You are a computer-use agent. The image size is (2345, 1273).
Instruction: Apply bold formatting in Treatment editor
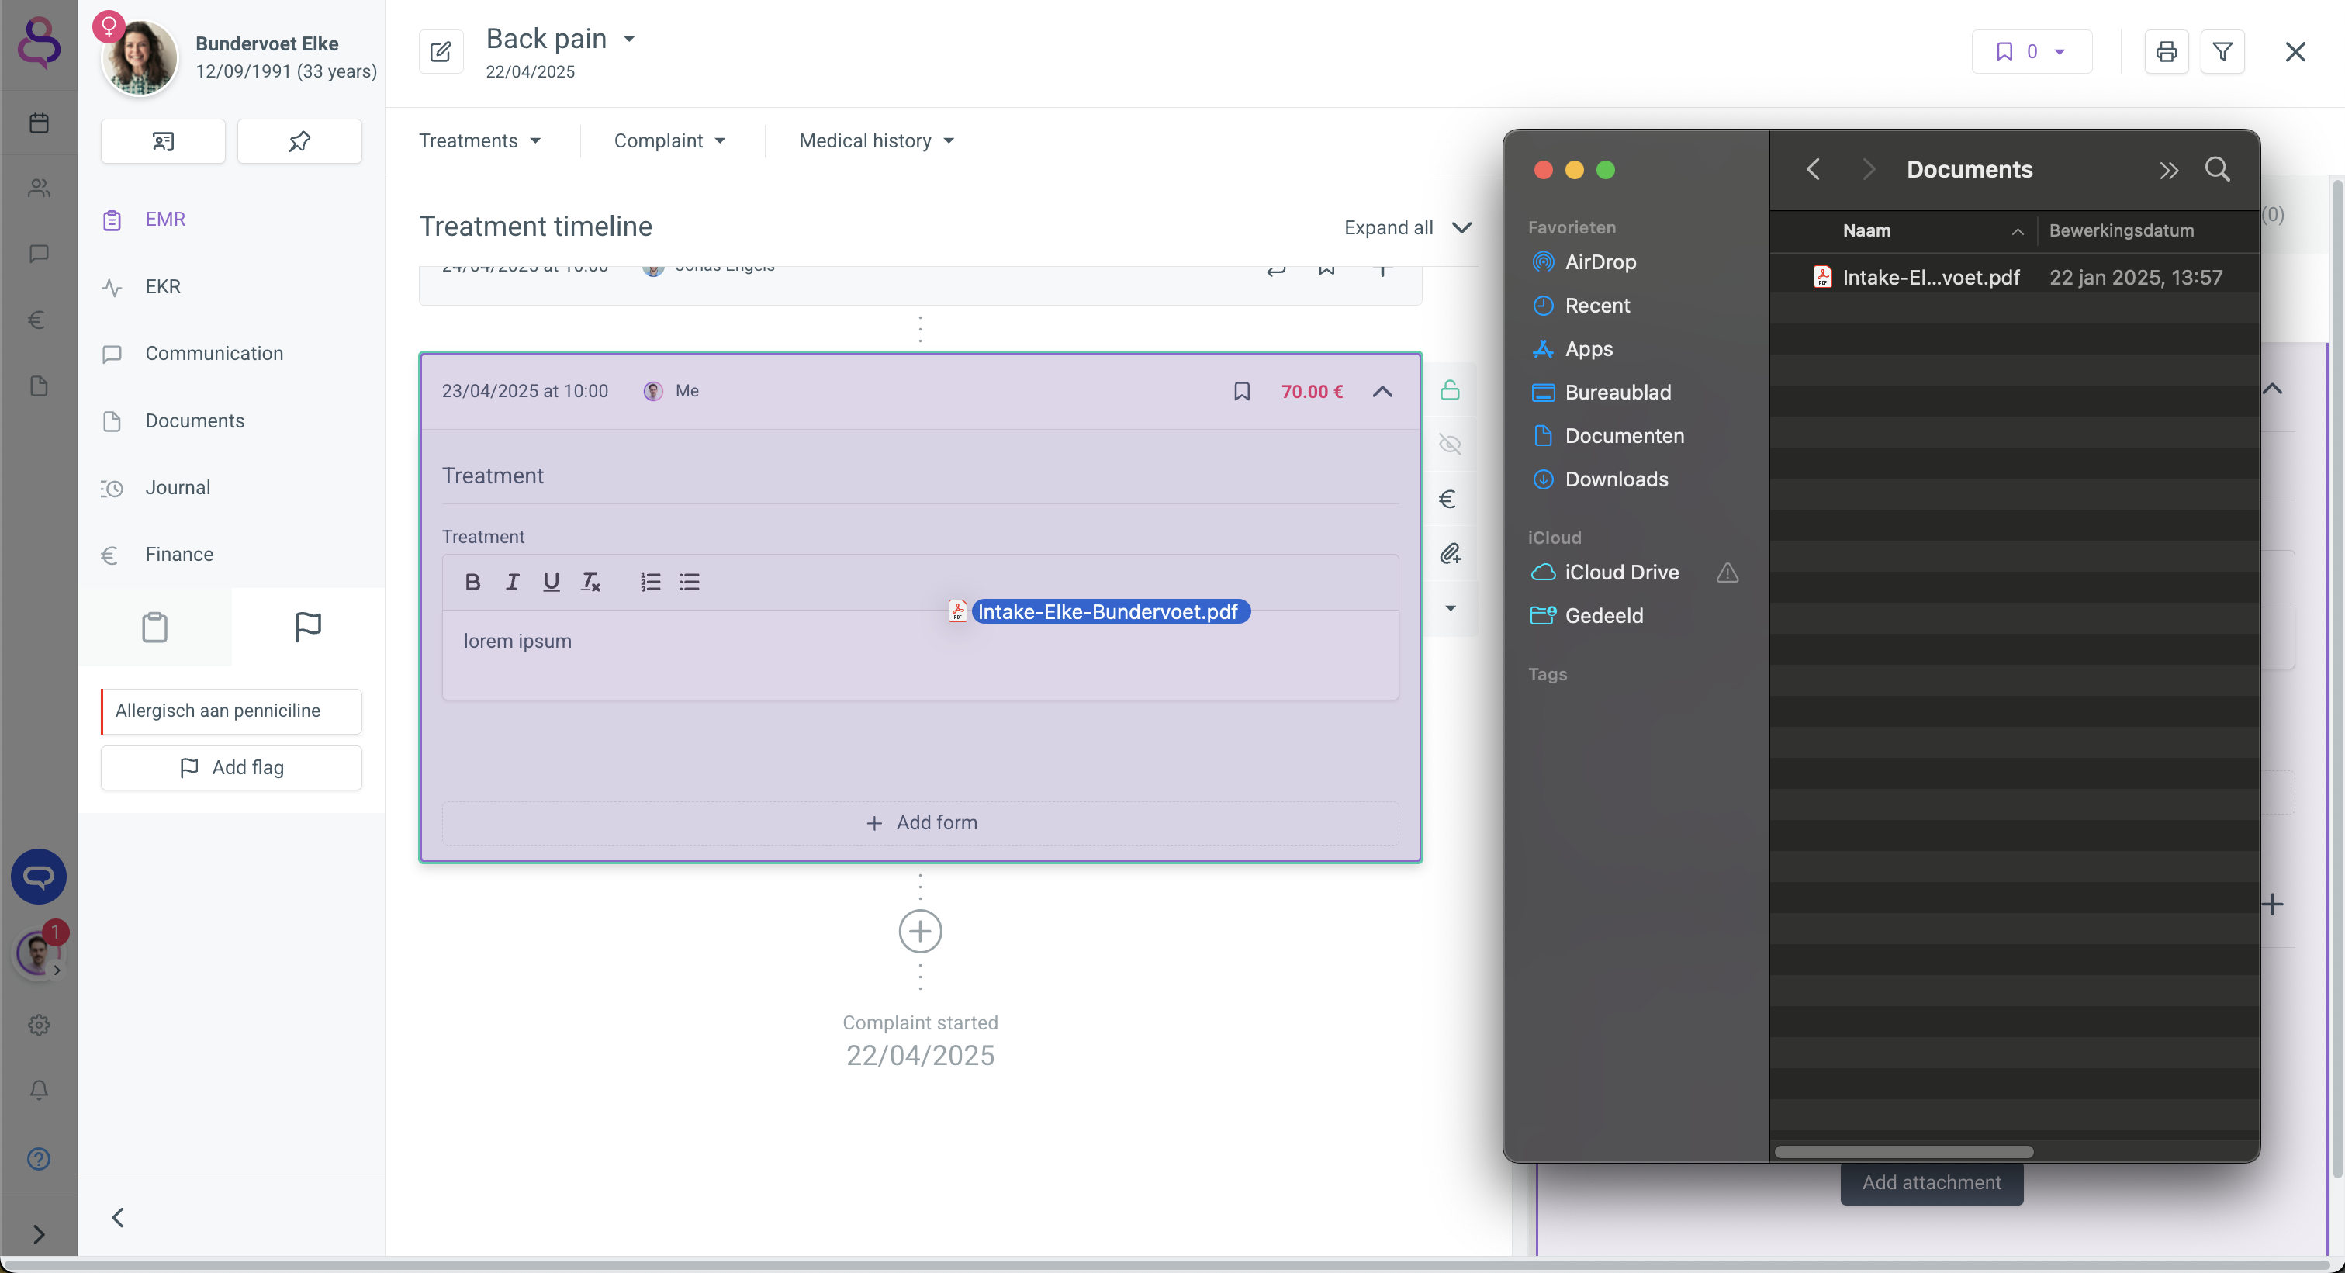point(472,582)
